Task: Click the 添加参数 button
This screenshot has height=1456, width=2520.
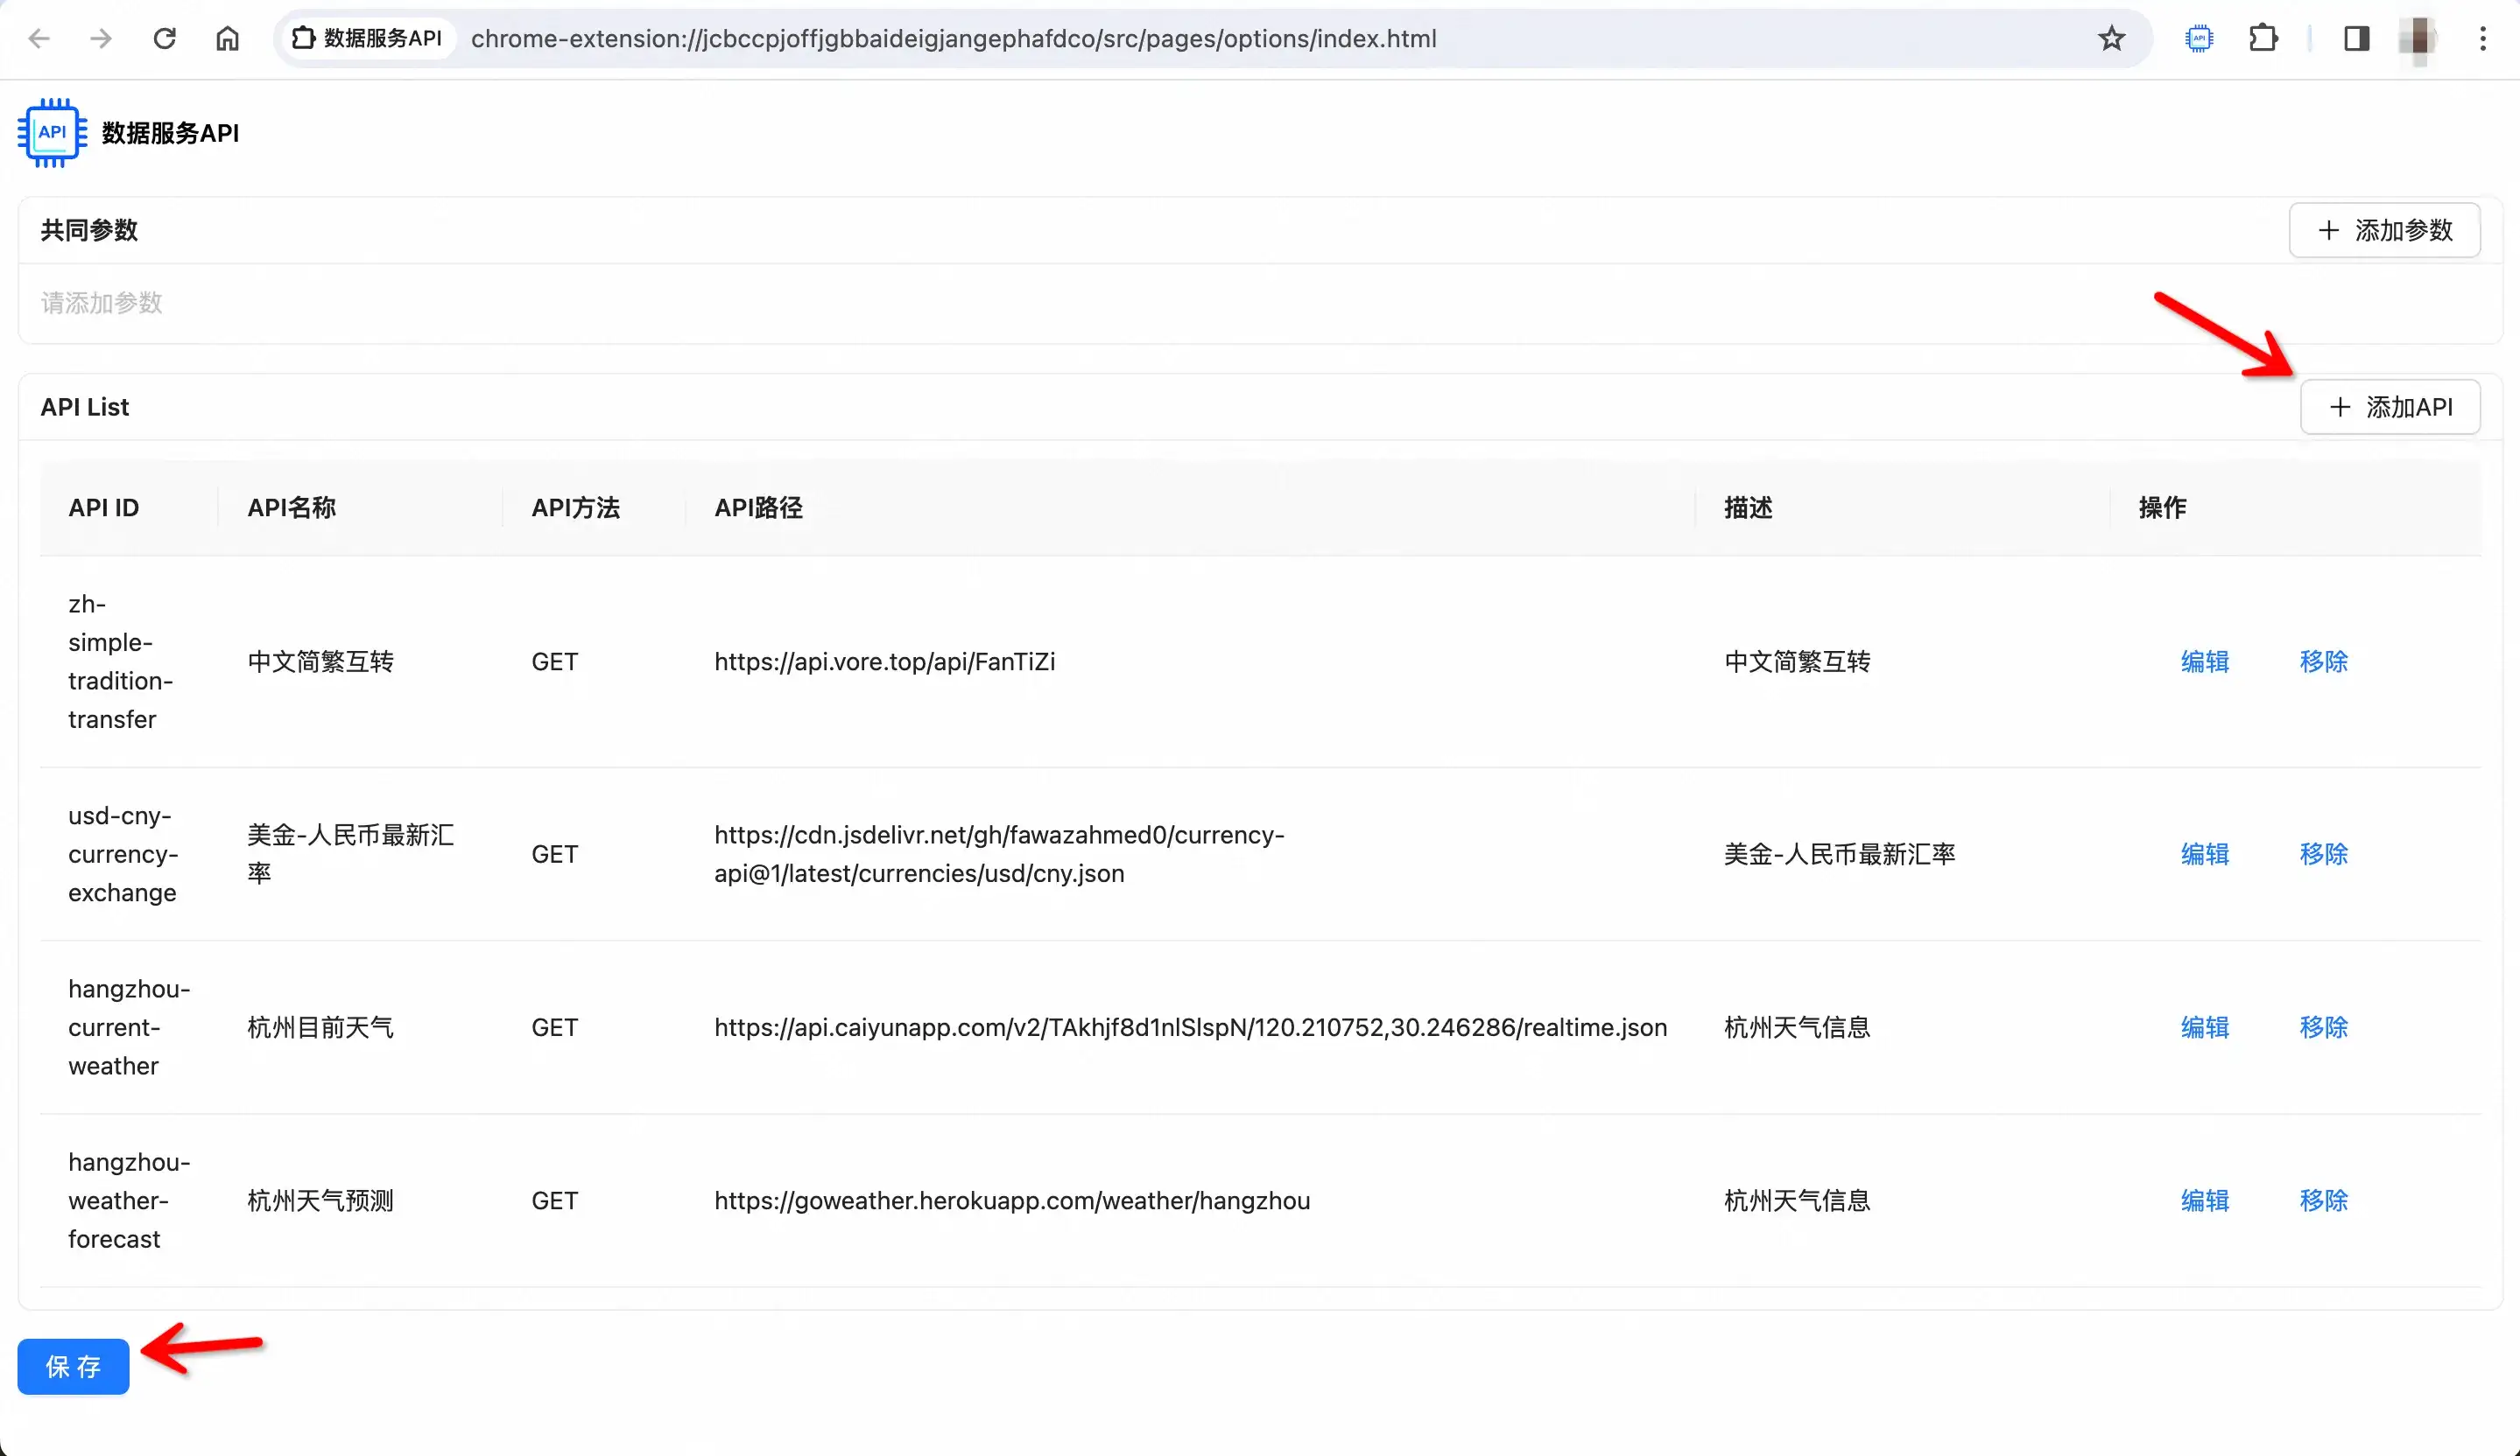Action: coord(2384,231)
